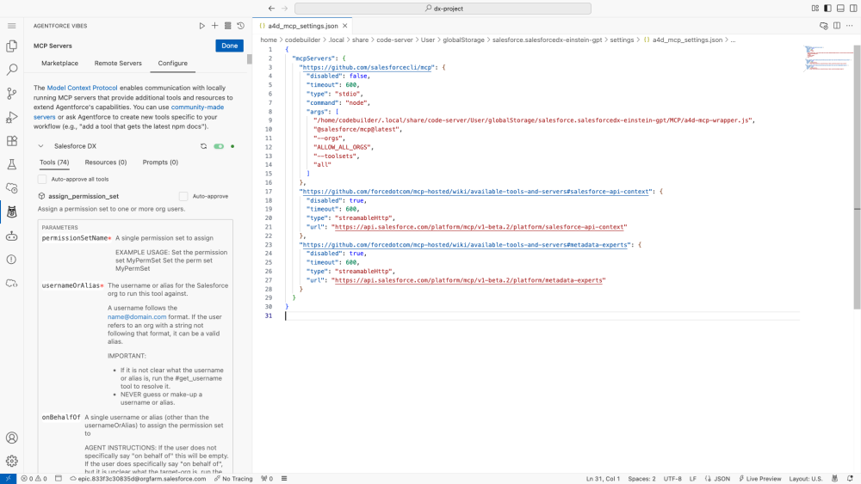Switch to the Prompts (0) tab
This screenshot has height=484, width=861.
160,162
